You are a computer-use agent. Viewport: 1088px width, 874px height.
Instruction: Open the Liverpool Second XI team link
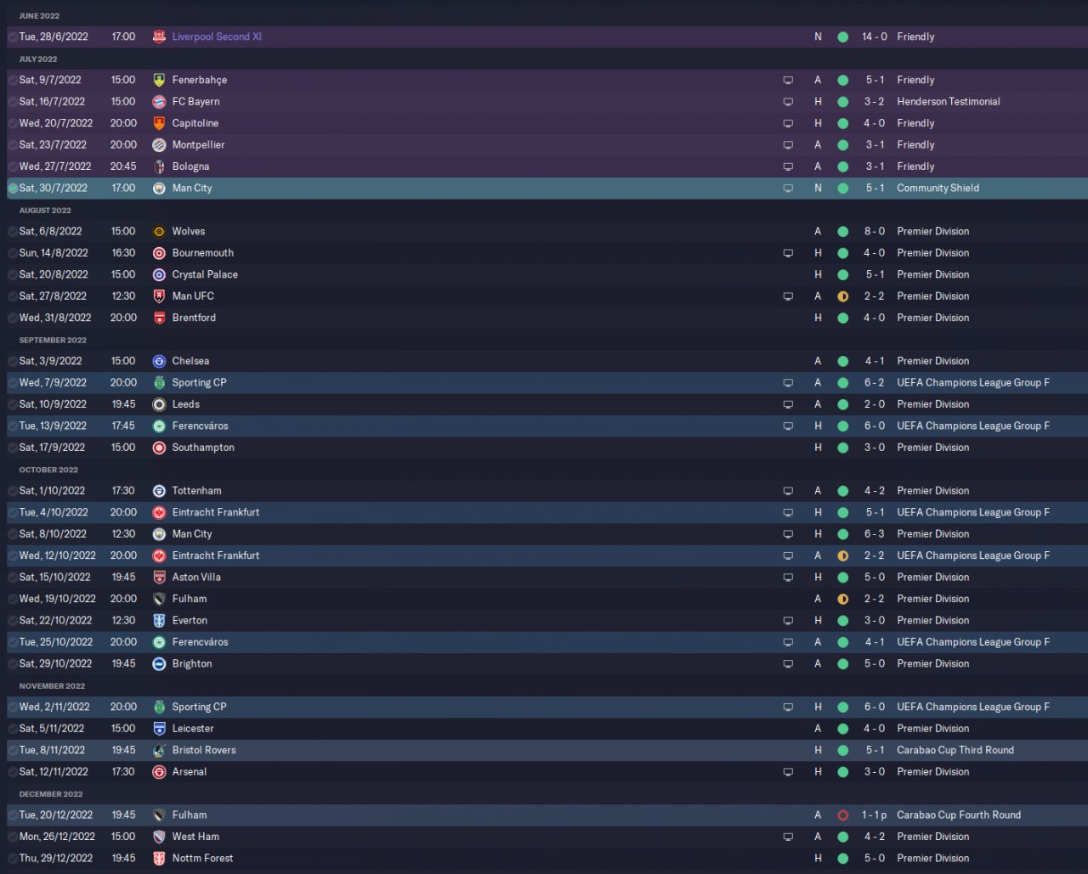217,37
